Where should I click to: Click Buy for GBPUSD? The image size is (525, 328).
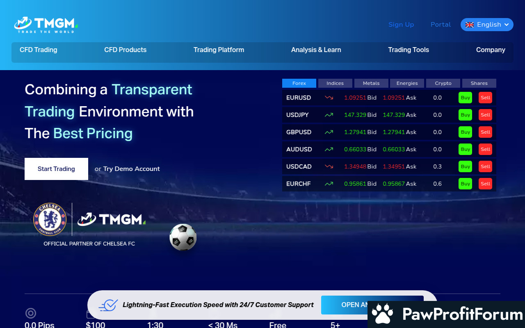point(465,132)
